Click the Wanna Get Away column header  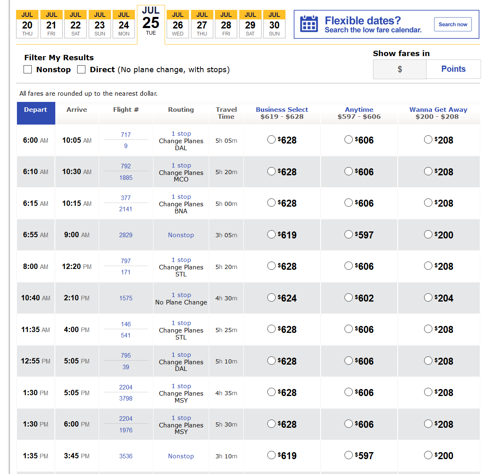[438, 110]
